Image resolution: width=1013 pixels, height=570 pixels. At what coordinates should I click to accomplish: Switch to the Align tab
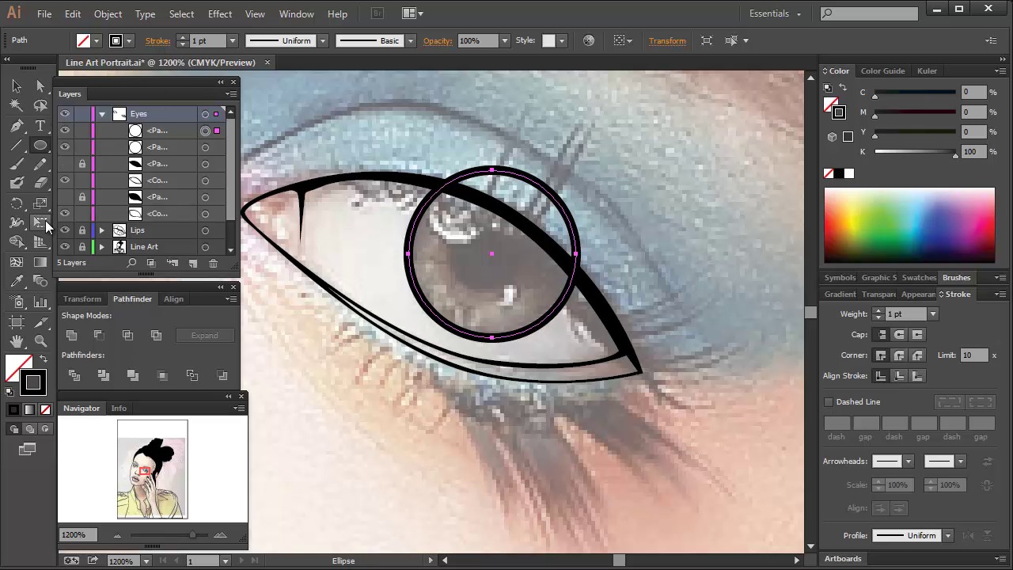tap(173, 299)
